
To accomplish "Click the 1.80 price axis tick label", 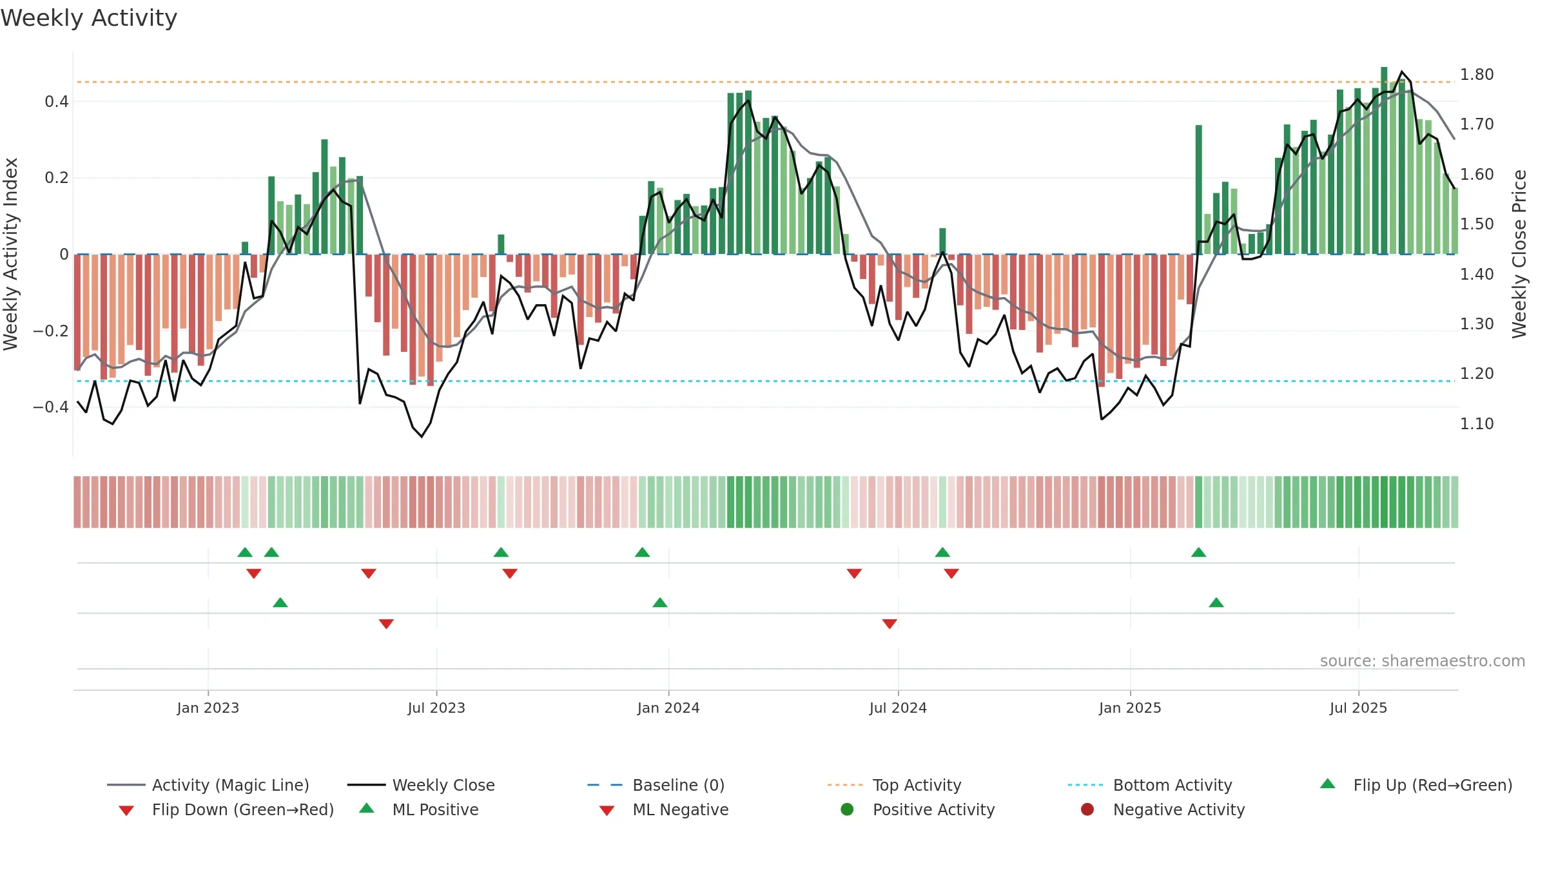I will pos(1477,74).
